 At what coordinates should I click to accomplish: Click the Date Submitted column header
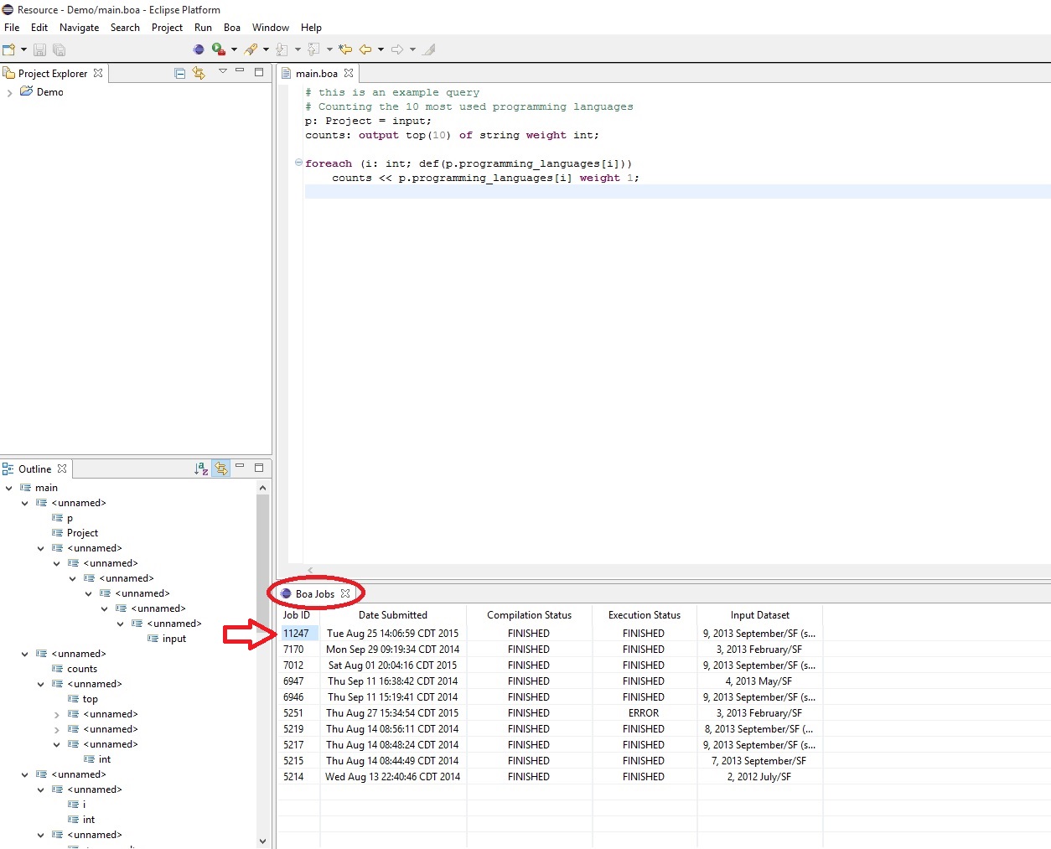point(392,615)
